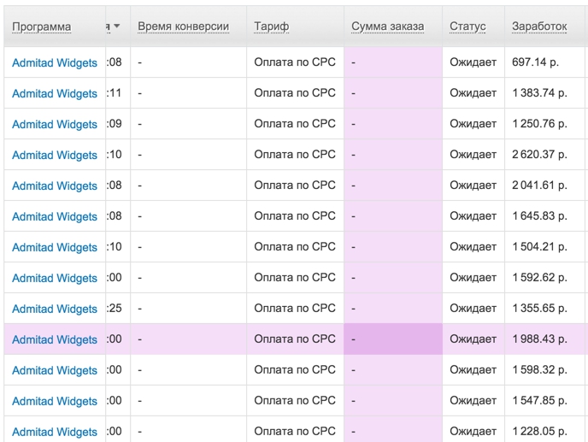Click the Время конверсии cell in the 2 041.61 р. row
588x442 pixels.
tap(188, 186)
